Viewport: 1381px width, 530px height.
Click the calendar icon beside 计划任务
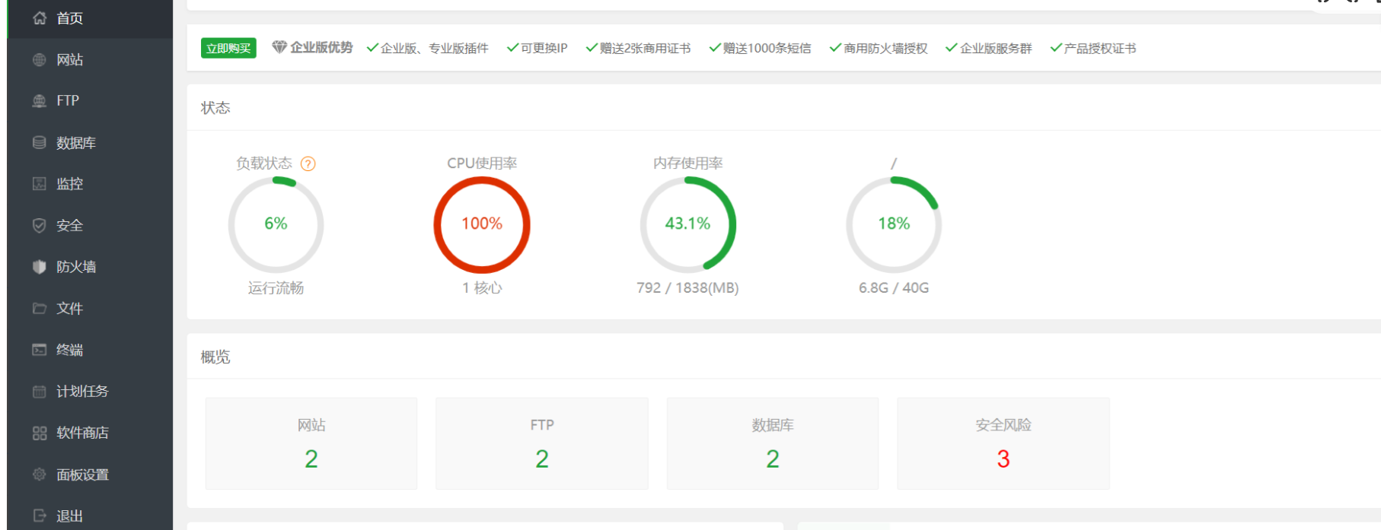click(x=40, y=391)
